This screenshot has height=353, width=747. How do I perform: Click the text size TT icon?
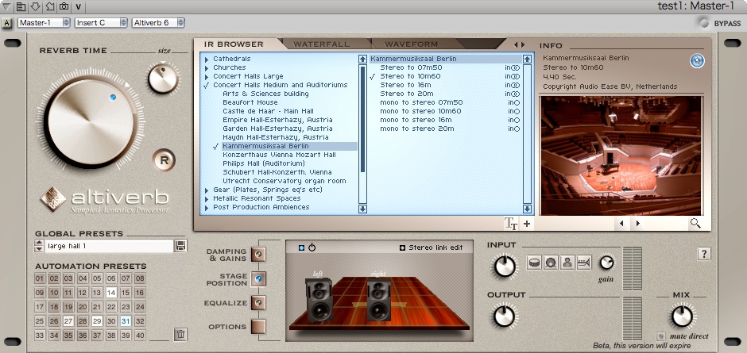[x=511, y=224]
